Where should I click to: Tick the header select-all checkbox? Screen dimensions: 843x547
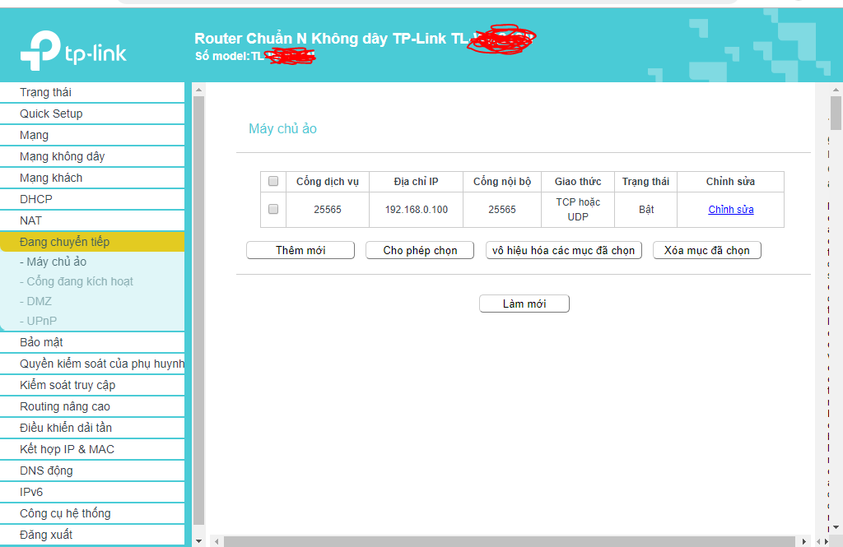(273, 181)
